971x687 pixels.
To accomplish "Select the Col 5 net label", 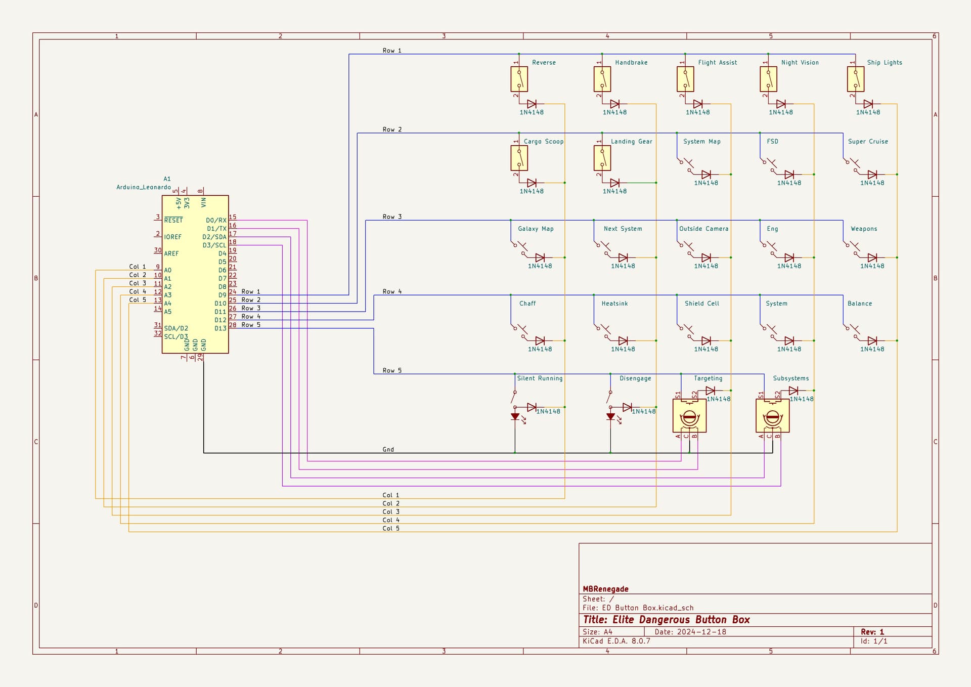I will 390,528.
